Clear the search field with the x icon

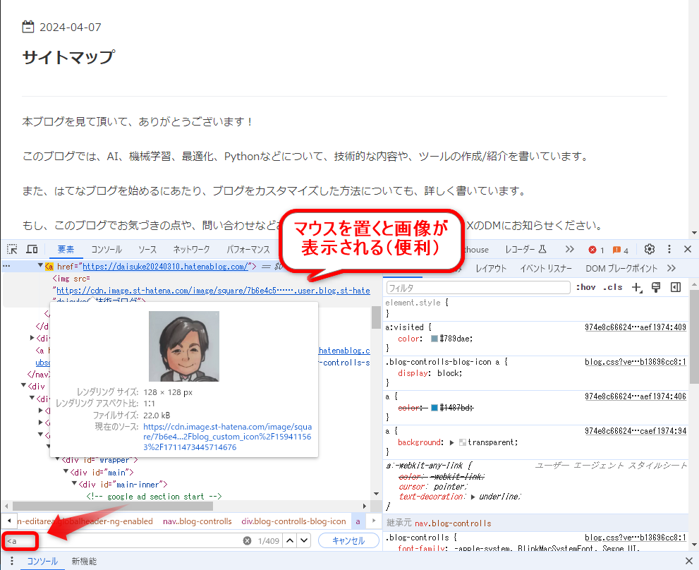(x=247, y=540)
